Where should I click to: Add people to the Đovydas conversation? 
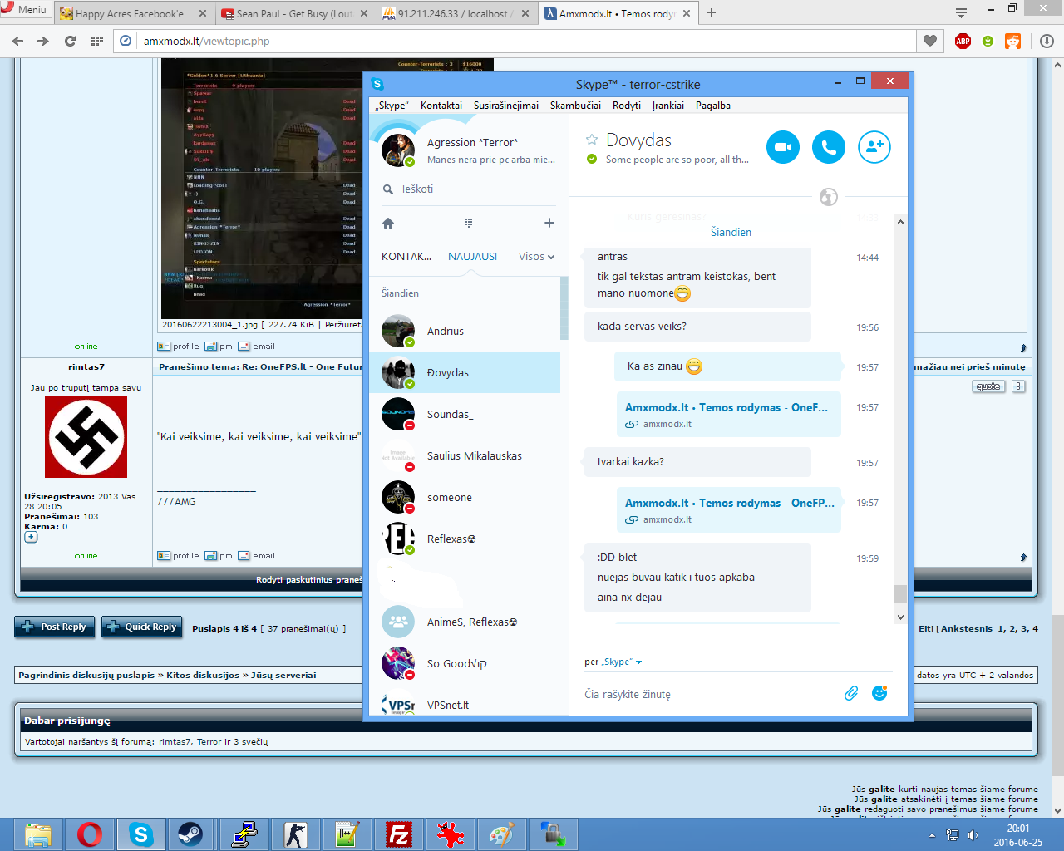click(x=874, y=147)
